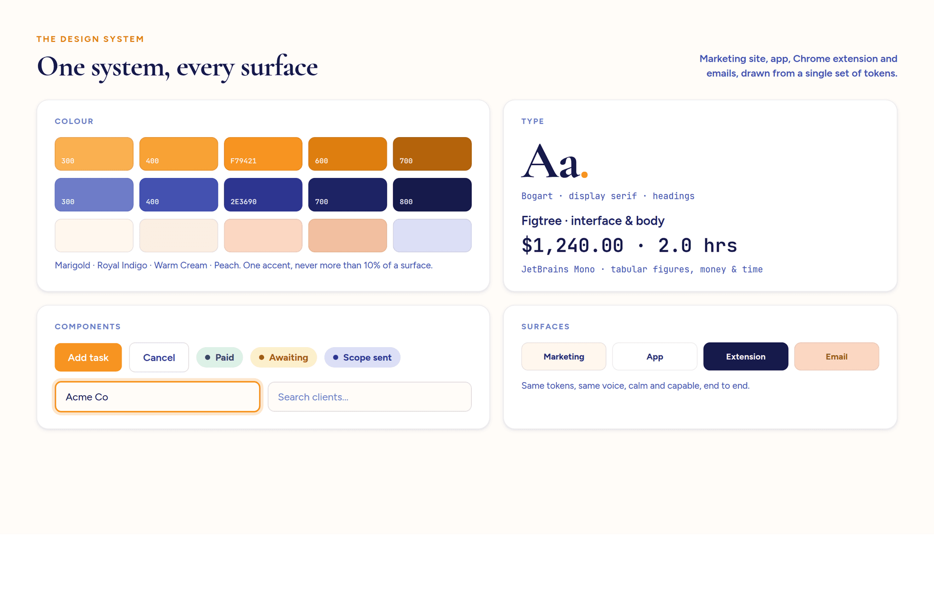Select the pale lavender swatch

pyautogui.click(x=432, y=235)
